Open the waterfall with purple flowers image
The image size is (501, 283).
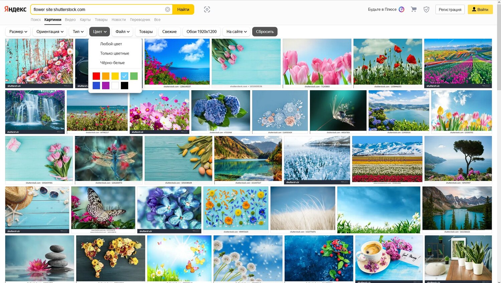click(35, 112)
